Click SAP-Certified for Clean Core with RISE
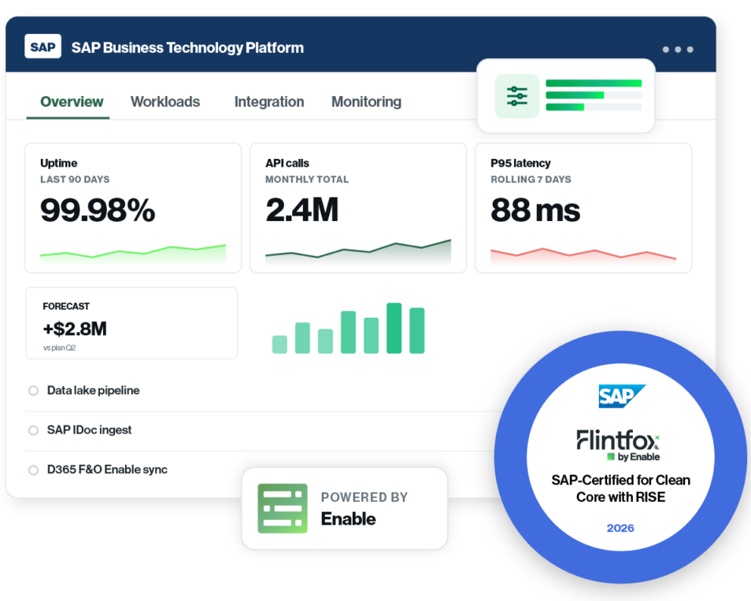Screen dimensions: 751x601 [x=621, y=489]
